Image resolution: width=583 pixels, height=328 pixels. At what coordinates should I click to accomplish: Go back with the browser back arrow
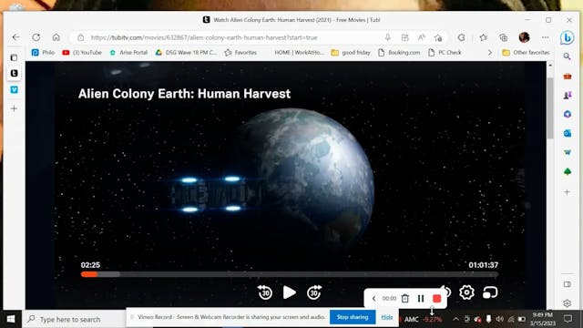pyautogui.click(x=15, y=37)
